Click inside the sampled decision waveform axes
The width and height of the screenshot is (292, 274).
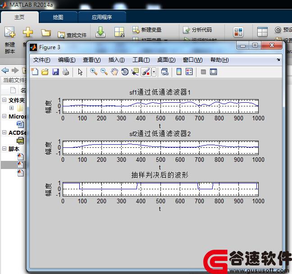160,189
